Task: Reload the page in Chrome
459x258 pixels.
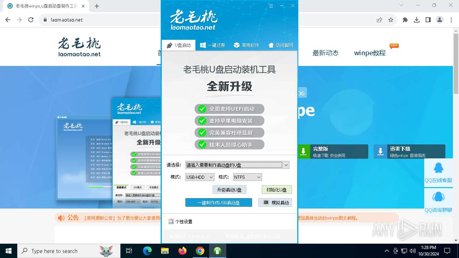Action: 31,20
